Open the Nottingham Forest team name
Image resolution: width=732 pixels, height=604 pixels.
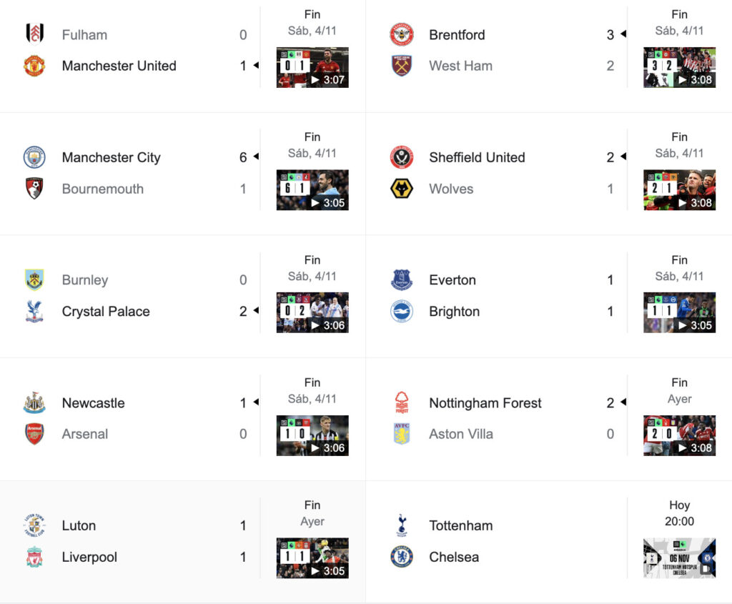point(485,403)
